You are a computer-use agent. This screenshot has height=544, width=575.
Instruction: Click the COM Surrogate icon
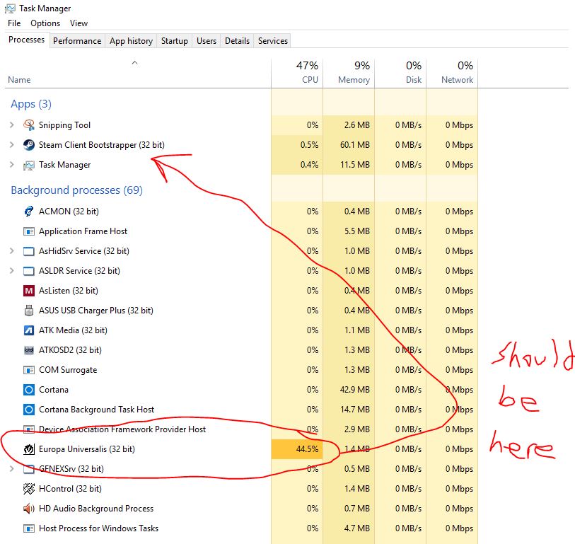pos(29,370)
